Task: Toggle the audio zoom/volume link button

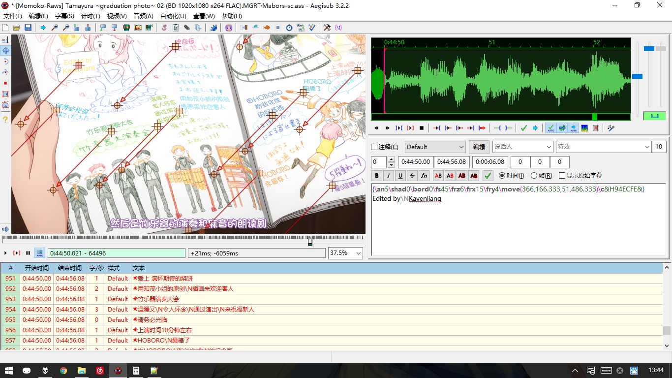Action: pyautogui.click(x=654, y=116)
